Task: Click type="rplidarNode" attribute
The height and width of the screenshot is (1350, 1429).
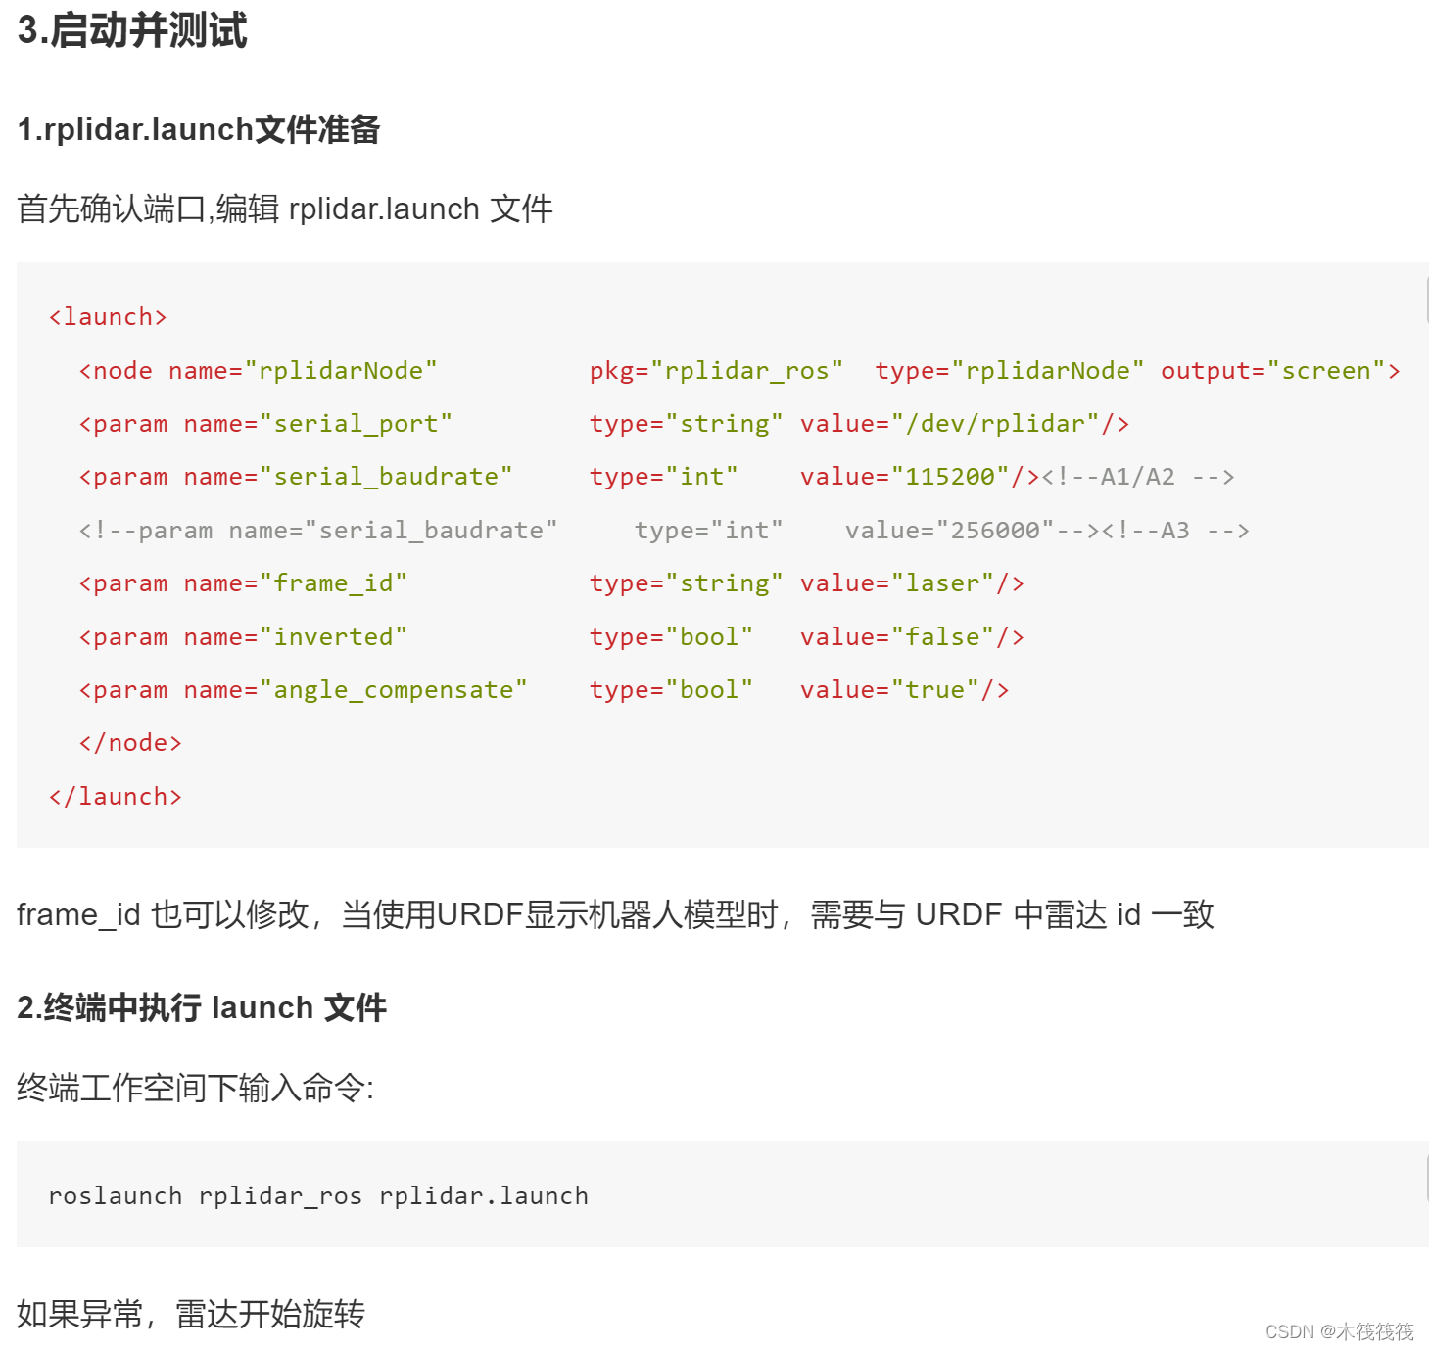Action: click(x=1009, y=371)
